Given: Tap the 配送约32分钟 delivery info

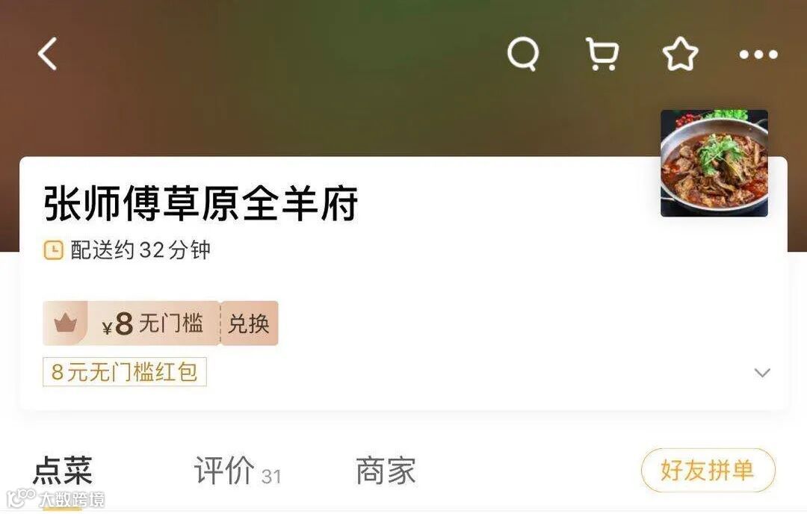Looking at the screenshot, I should tap(140, 250).
